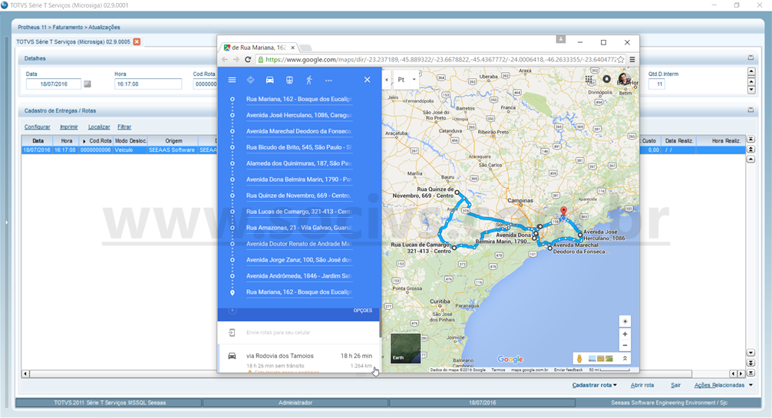Switch to Earth satellite view thumbnail
772x418 pixels.
pos(405,348)
